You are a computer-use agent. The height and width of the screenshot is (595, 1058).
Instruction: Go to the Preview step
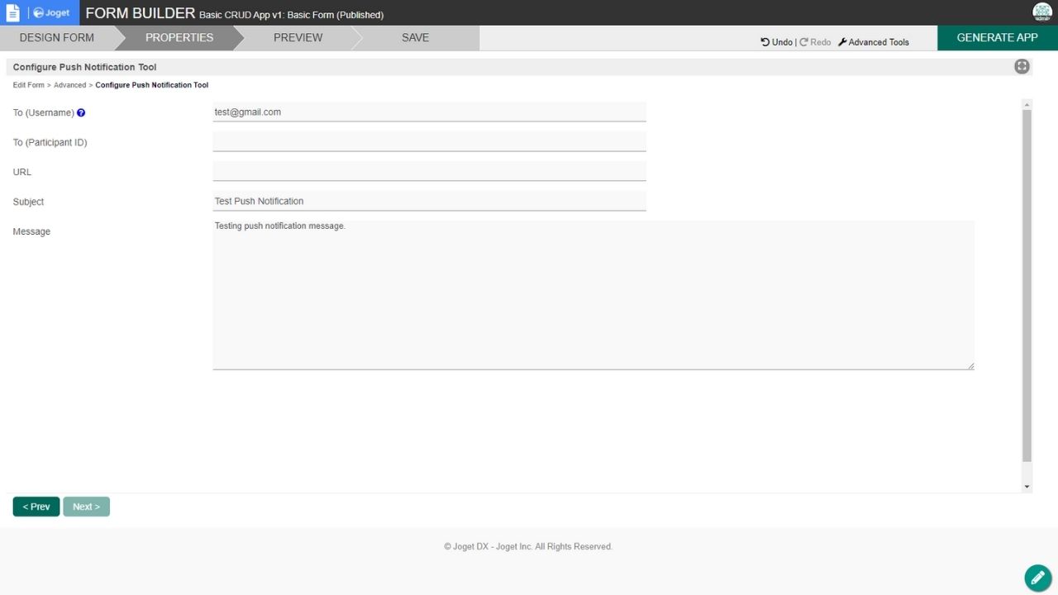[x=298, y=38]
